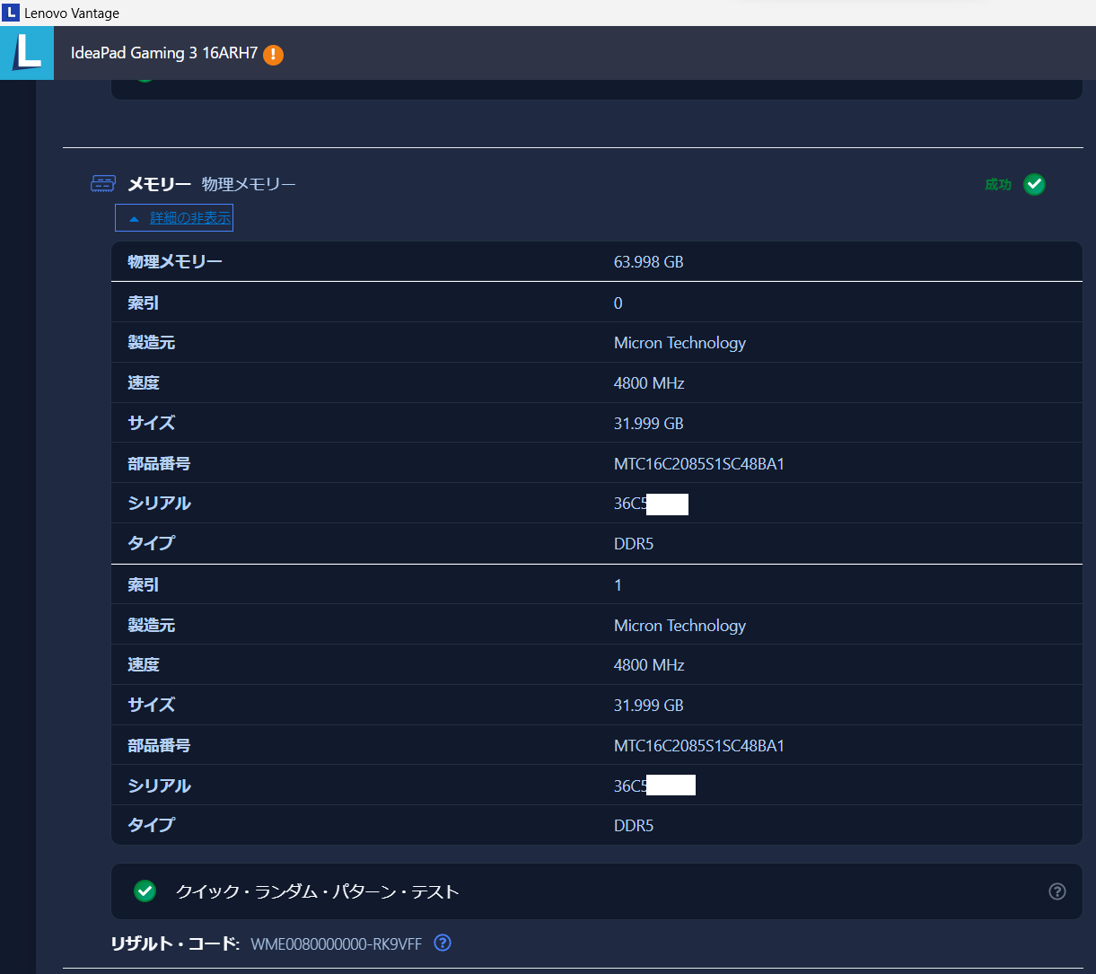Click the Lenovo Vantage icon in the title bar
The height and width of the screenshot is (974, 1096).
(13, 13)
